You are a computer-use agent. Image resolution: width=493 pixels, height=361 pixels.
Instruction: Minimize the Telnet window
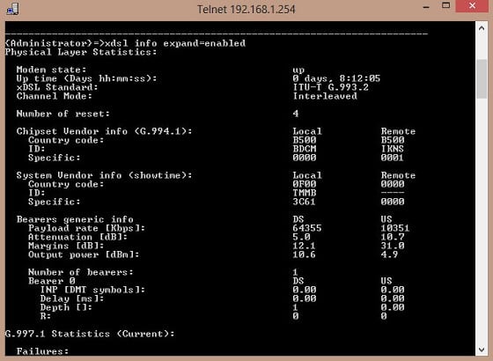click(x=426, y=7)
